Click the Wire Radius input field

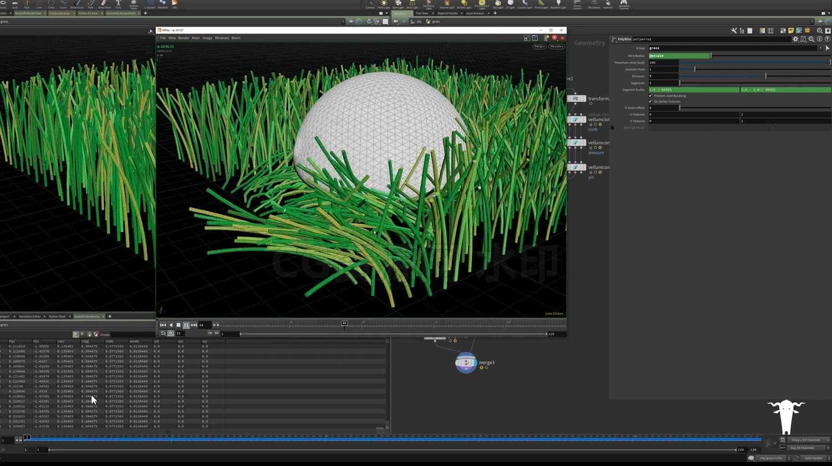[679, 56]
